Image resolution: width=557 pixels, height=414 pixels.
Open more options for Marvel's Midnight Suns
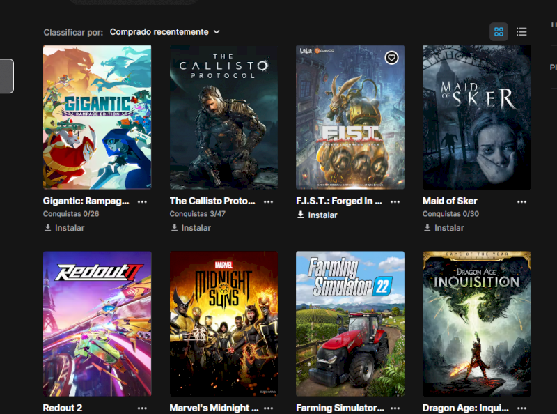pos(269,408)
